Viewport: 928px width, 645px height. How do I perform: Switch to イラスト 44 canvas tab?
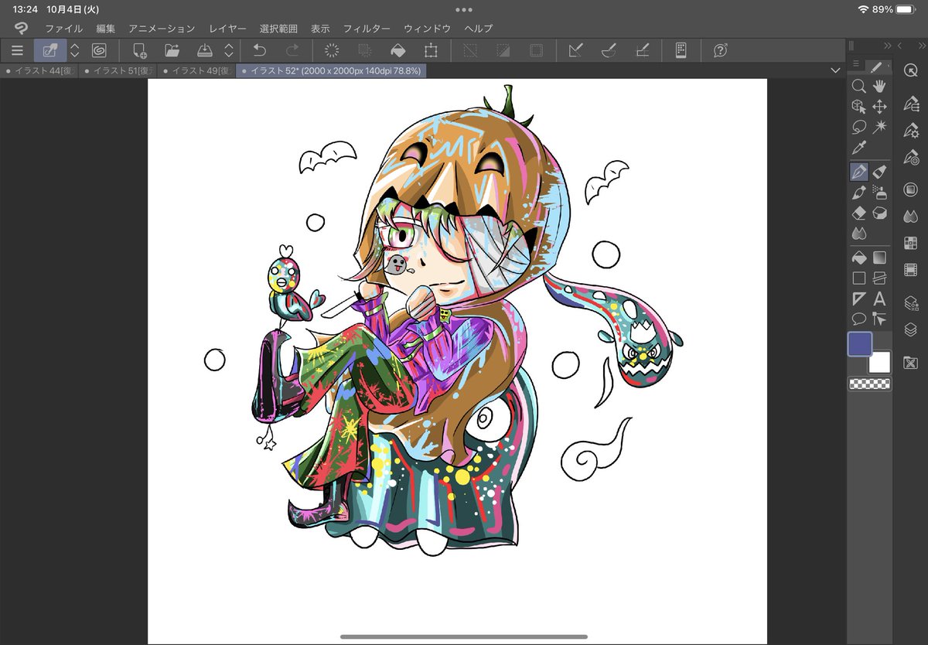coord(39,70)
